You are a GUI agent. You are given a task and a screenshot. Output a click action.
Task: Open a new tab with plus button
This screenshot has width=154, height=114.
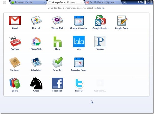tap(124, 3)
